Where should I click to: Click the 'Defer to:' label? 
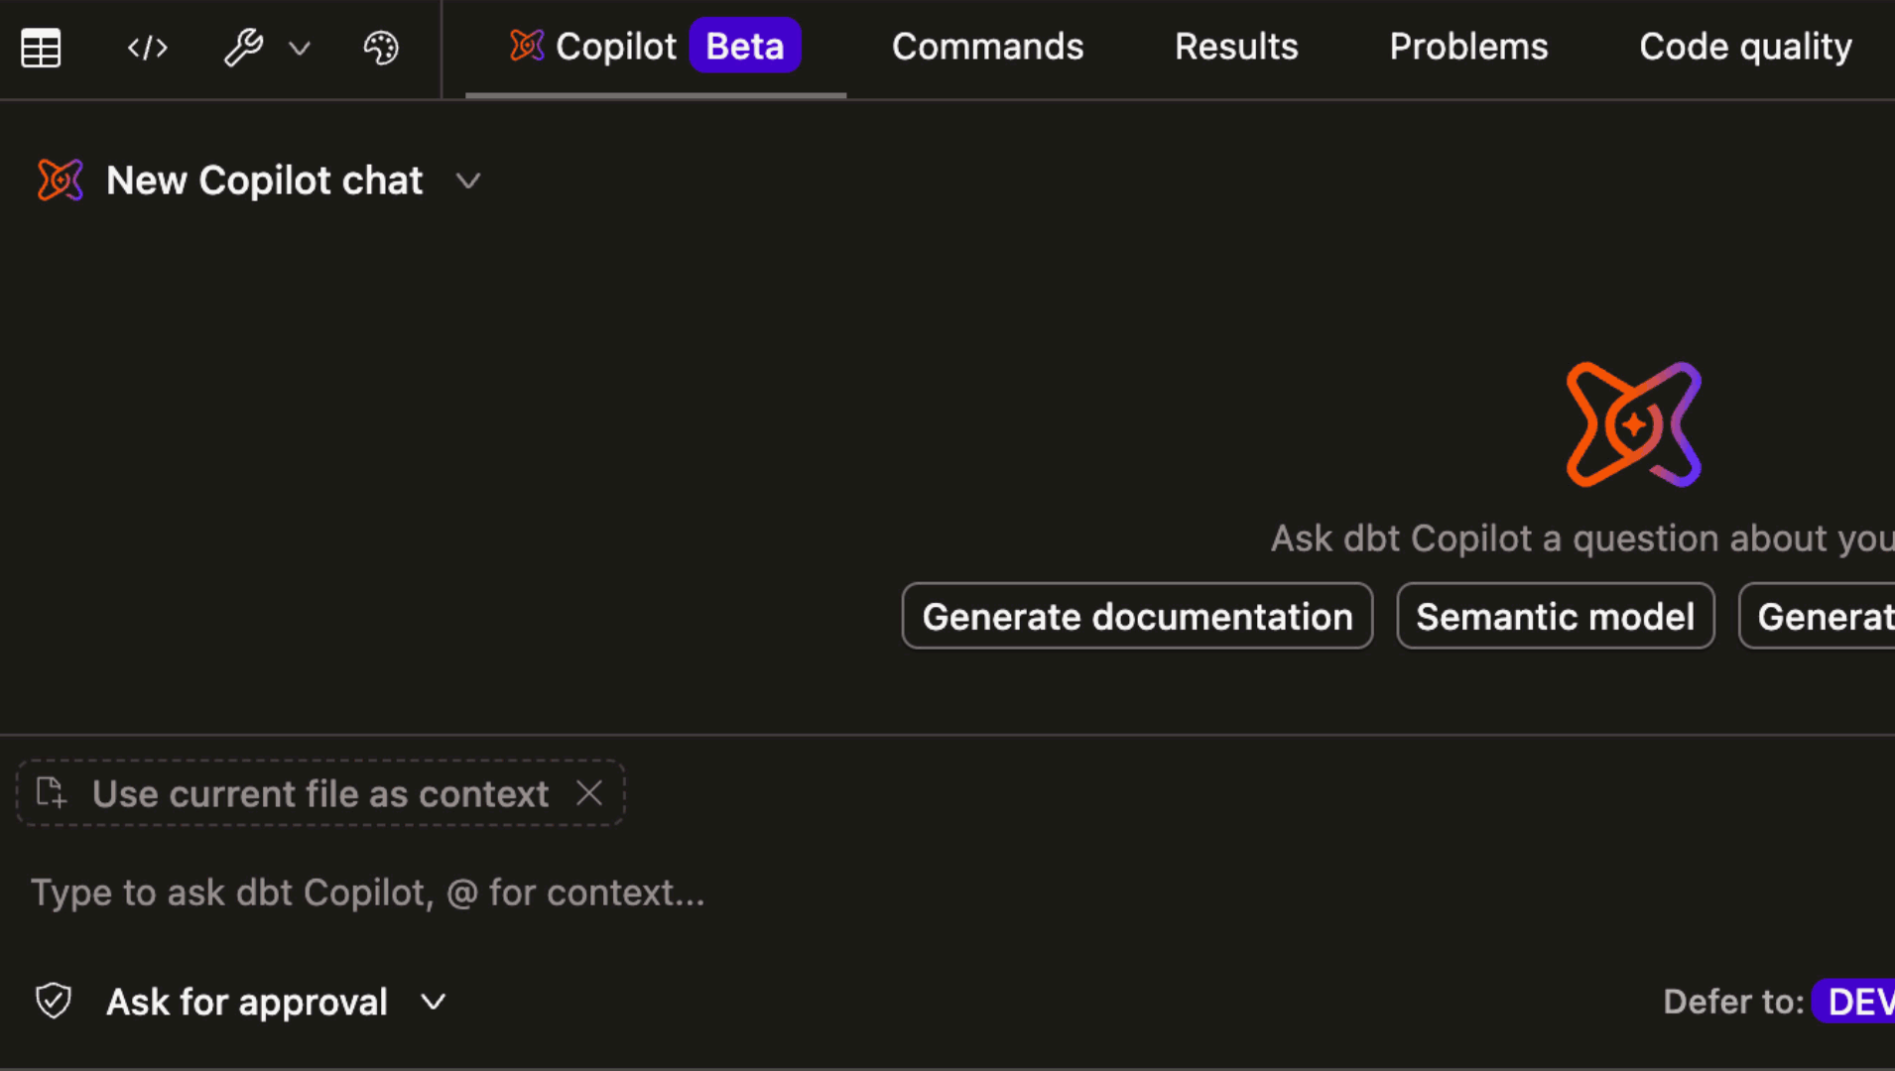point(1733,1002)
